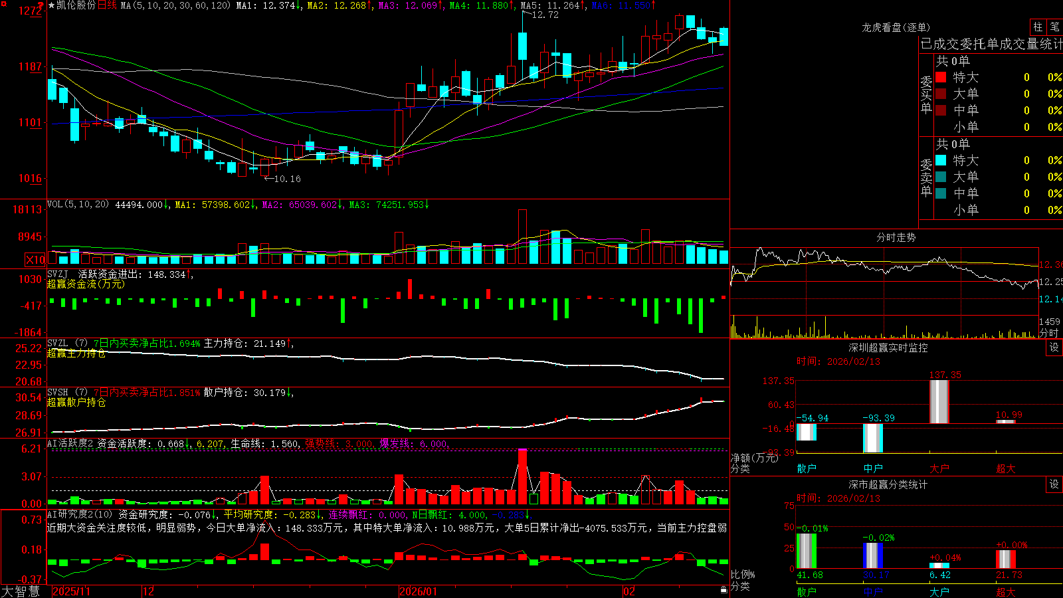Viewport: 1063px width, 598px height.
Task: Select the 分时走势 panel title
Action: [896, 237]
